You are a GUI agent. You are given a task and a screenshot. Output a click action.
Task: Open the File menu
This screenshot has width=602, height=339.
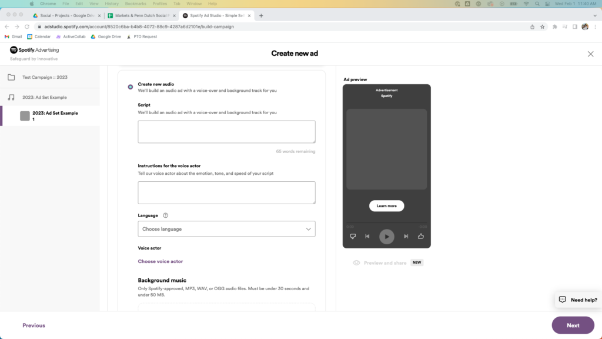click(x=66, y=4)
